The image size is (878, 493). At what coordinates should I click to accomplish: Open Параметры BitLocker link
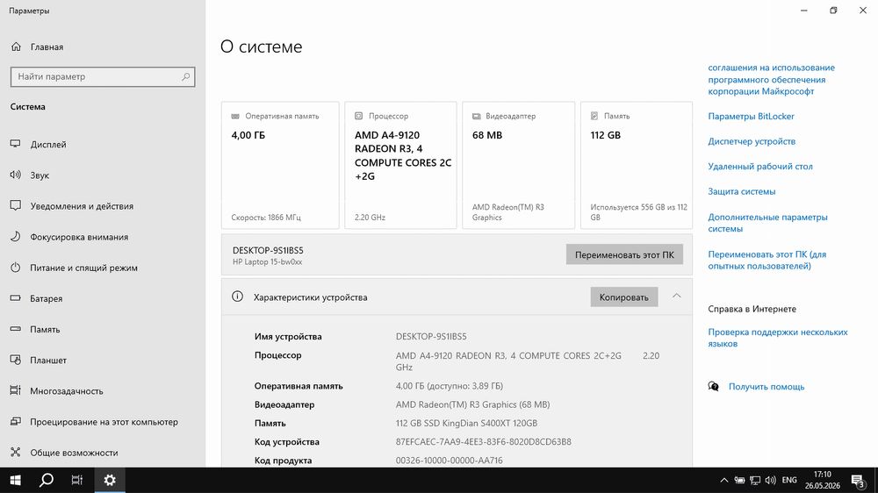pyautogui.click(x=751, y=117)
